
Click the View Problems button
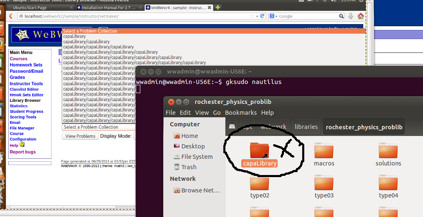pyautogui.click(x=80, y=136)
